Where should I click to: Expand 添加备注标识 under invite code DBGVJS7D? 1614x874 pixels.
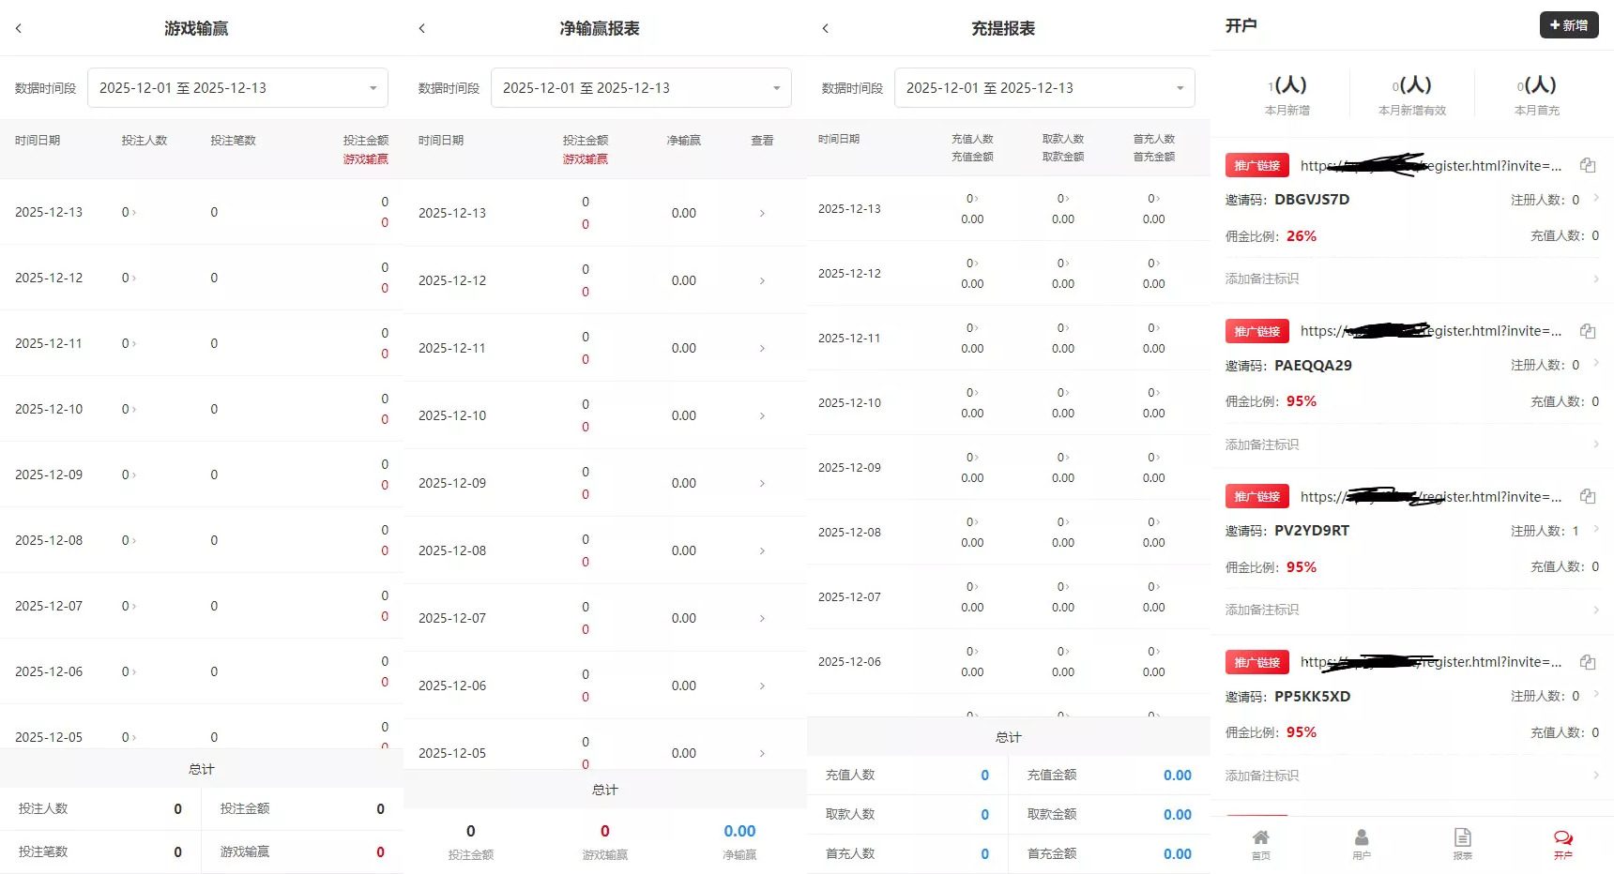coord(1408,279)
